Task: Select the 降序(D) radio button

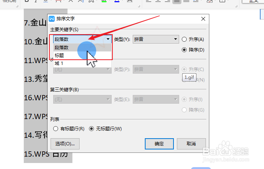Action: 184,50
